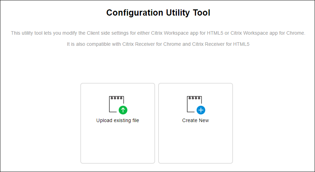Click the words "It is also compatible"
Image resolution: width=315 pixels, height=172 pixels.
click(x=89, y=44)
